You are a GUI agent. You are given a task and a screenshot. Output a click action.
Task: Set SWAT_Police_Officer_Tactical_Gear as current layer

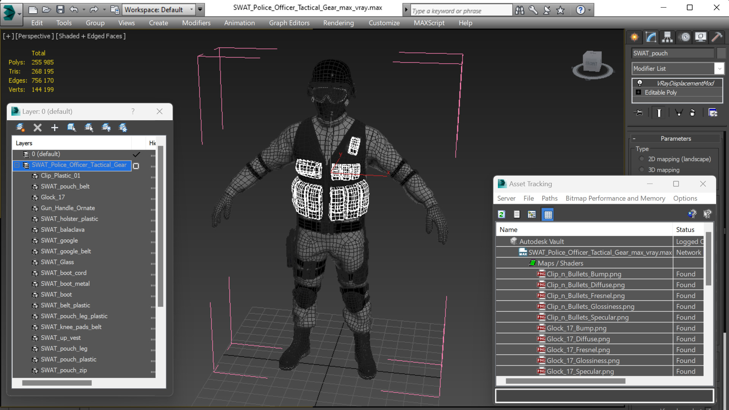click(x=136, y=166)
